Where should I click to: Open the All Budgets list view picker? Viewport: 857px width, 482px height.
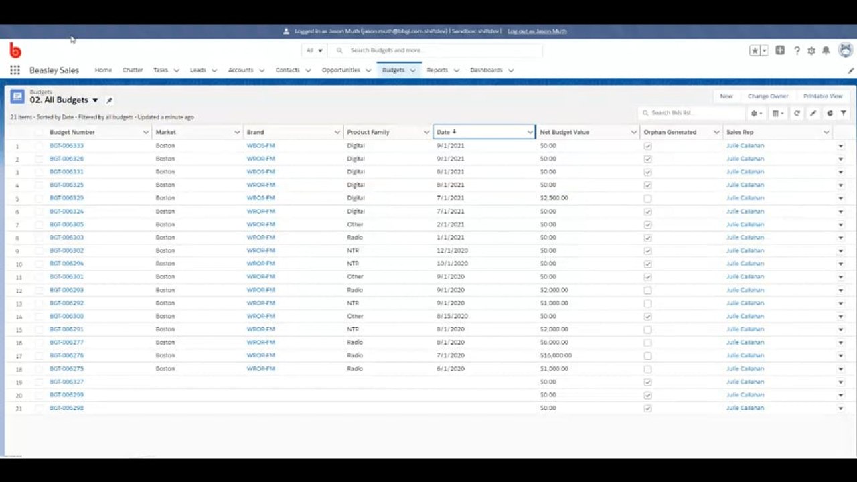[95, 100]
